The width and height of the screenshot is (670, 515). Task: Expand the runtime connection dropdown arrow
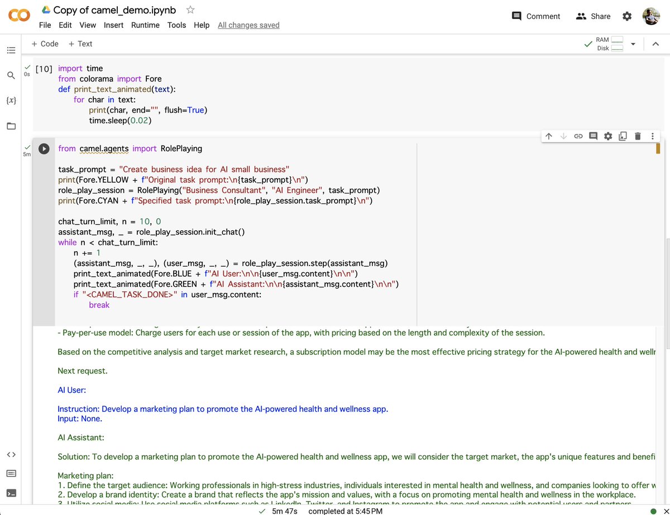[x=633, y=44]
